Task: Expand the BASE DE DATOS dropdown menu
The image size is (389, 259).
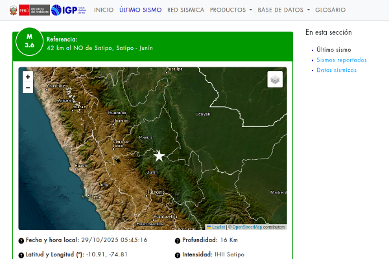Action: tap(283, 10)
